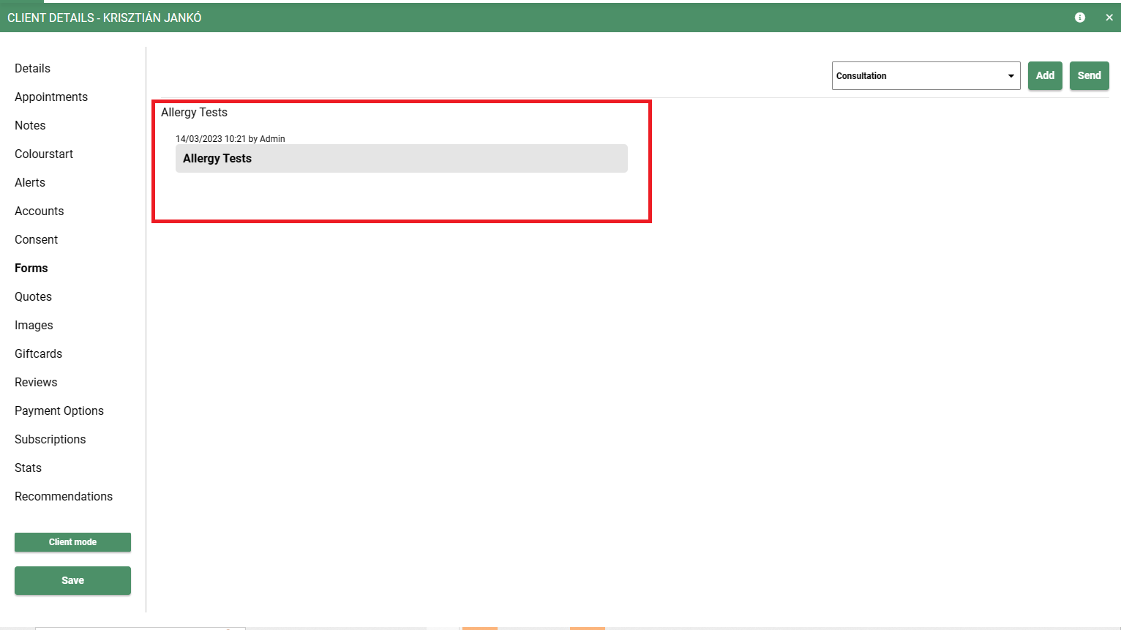Image resolution: width=1121 pixels, height=630 pixels.
Task: Open the Allergy Tests form entry
Action: pos(401,159)
